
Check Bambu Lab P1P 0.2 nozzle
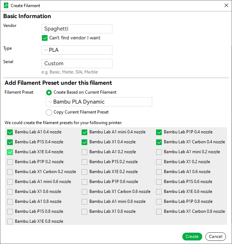(10, 162)
